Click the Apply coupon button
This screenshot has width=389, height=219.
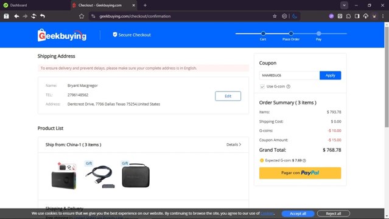330,75
